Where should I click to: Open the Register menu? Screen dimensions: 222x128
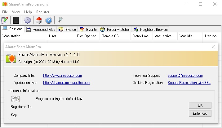[x=43, y=12]
